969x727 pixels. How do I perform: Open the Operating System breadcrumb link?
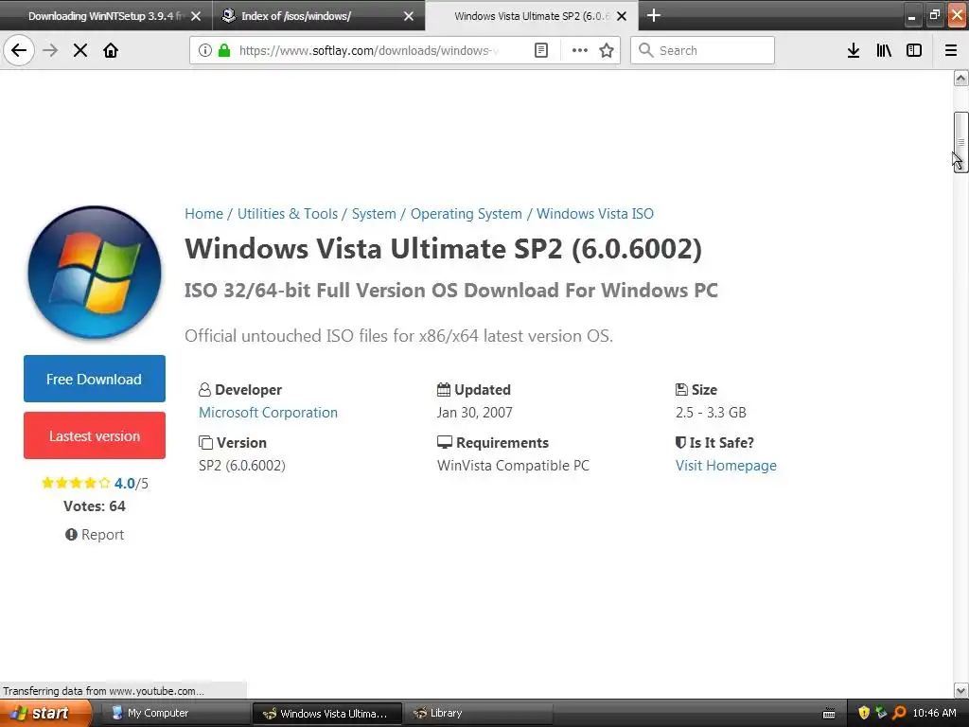pos(466,214)
